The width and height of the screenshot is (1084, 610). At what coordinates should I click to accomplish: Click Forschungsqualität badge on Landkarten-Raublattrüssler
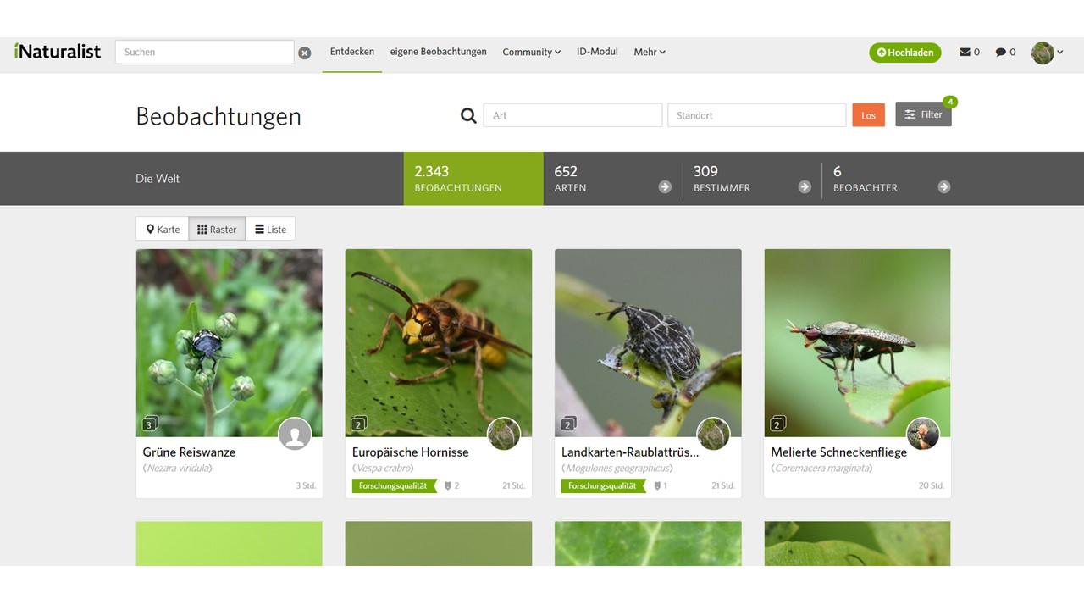pyautogui.click(x=604, y=485)
